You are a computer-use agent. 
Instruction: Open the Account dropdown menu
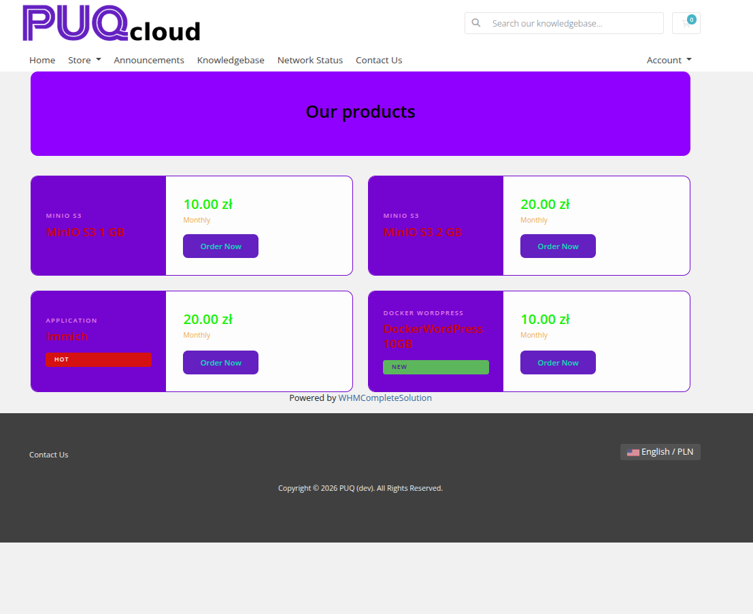point(669,60)
